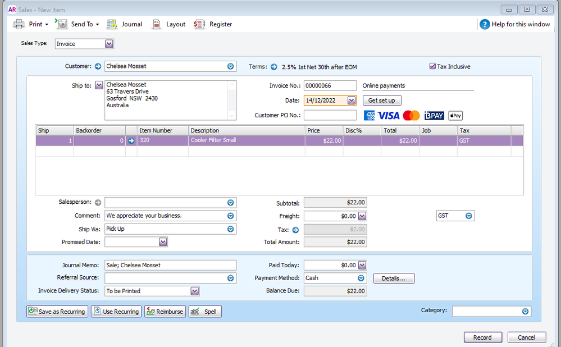
Task: Open the Invoice Delivery Status dropdown
Action: [194, 291]
